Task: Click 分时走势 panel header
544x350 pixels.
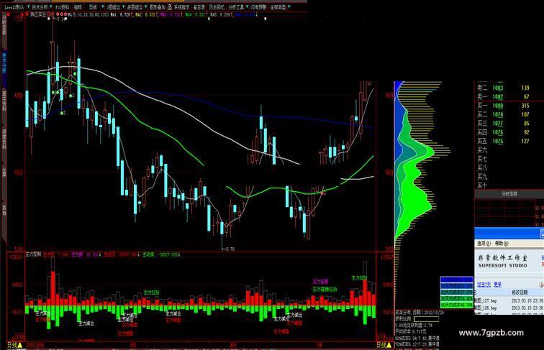Action: 509,194
